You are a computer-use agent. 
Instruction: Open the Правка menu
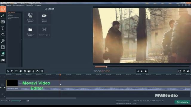point(8,5)
